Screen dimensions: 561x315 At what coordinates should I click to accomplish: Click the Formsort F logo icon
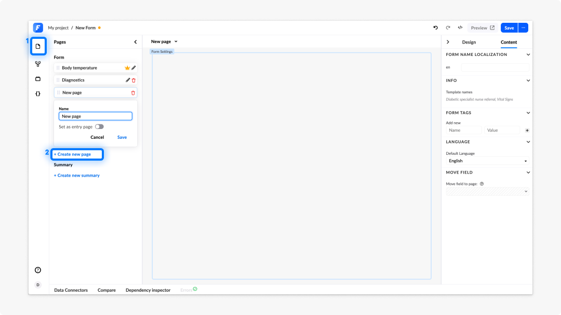[x=38, y=27]
